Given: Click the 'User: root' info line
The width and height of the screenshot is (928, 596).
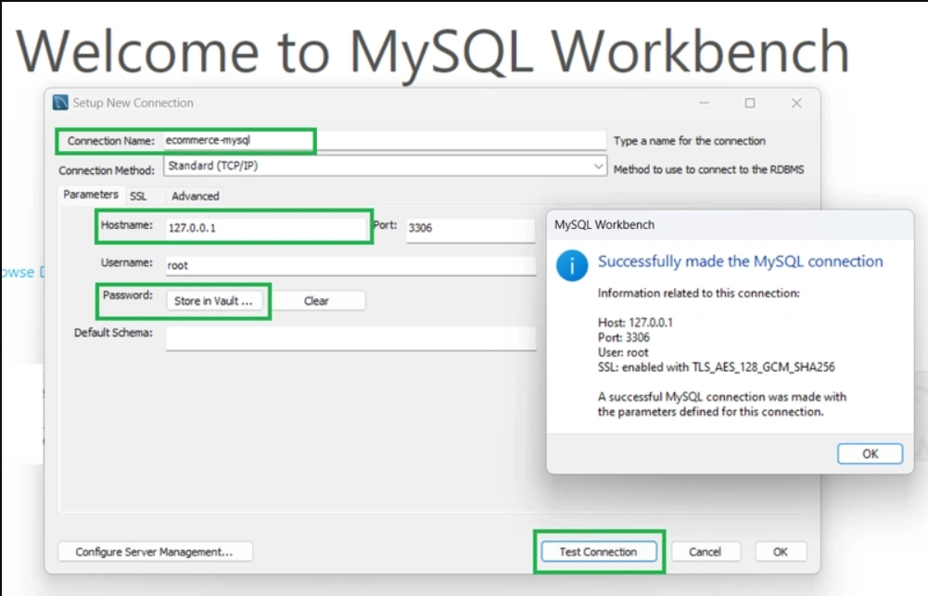Looking at the screenshot, I should (x=623, y=352).
